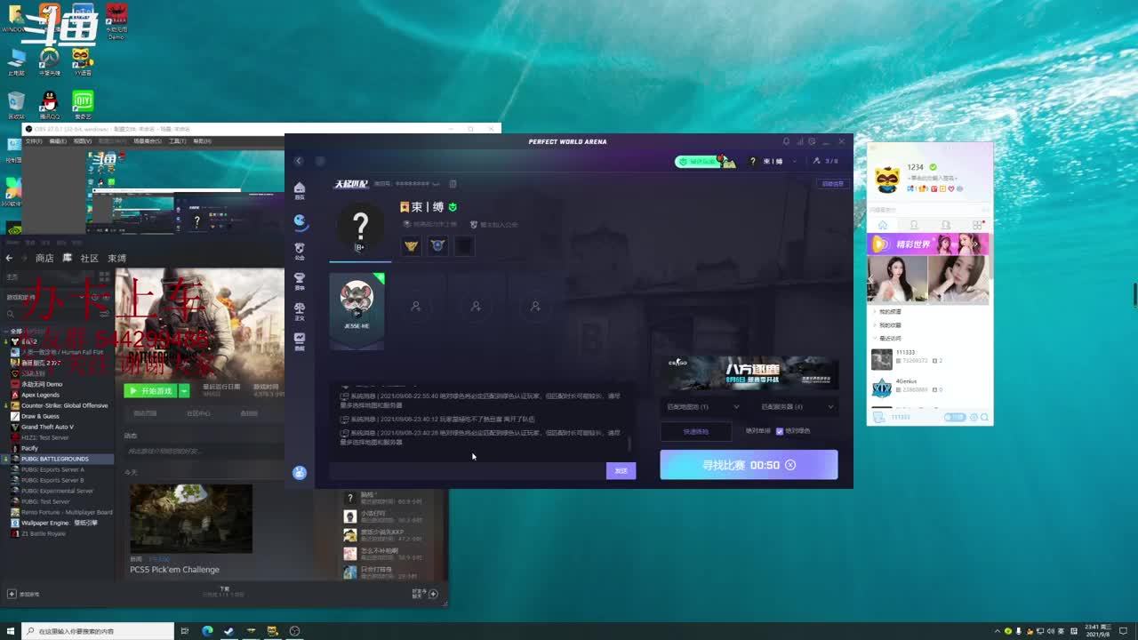Open the justice scales icon in Arena sidebar
Viewport: 1138px width, 640px height.
coord(300,310)
